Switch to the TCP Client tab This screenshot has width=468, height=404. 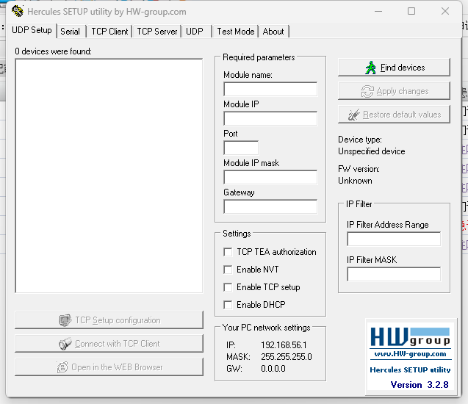click(109, 32)
